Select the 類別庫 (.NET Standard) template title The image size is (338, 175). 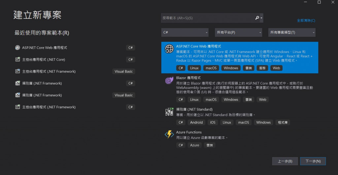(x=194, y=109)
